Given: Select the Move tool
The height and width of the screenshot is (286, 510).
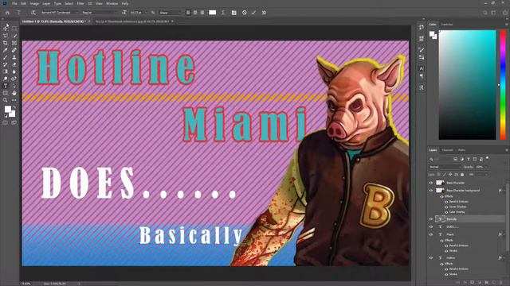Looking at the screenshot, I should coord(6,29).
